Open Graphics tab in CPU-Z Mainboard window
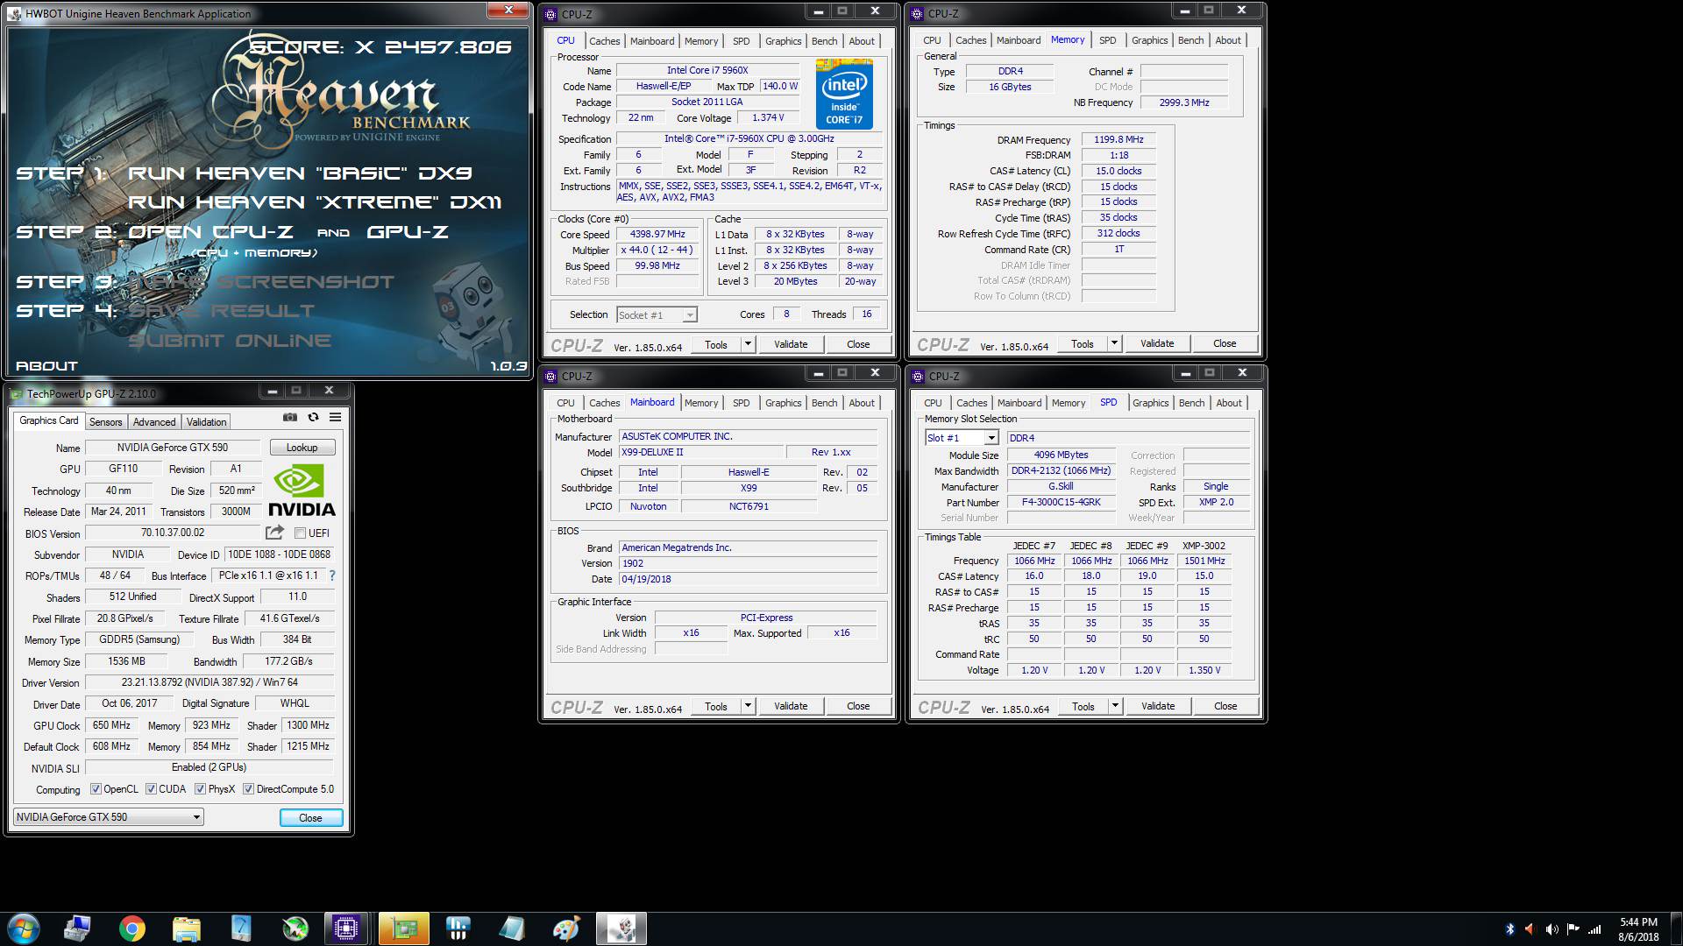Screen dimensions: 1683x946 click(x=783, y=403)
